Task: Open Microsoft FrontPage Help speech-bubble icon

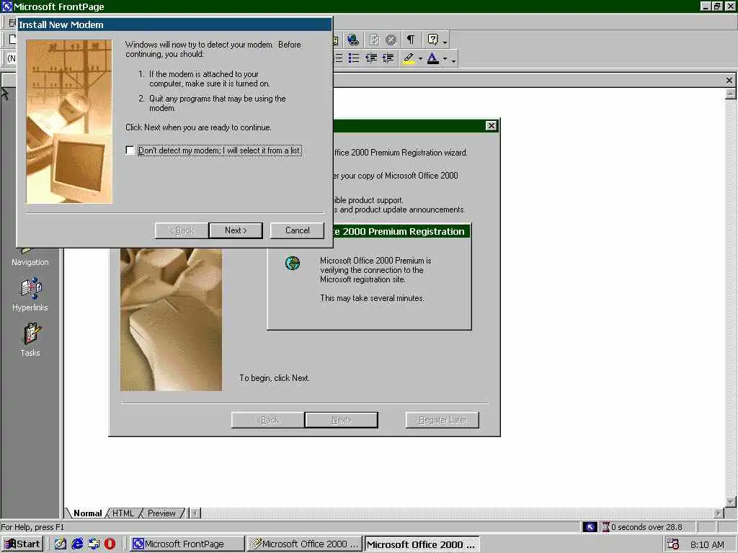Action: 432,40
